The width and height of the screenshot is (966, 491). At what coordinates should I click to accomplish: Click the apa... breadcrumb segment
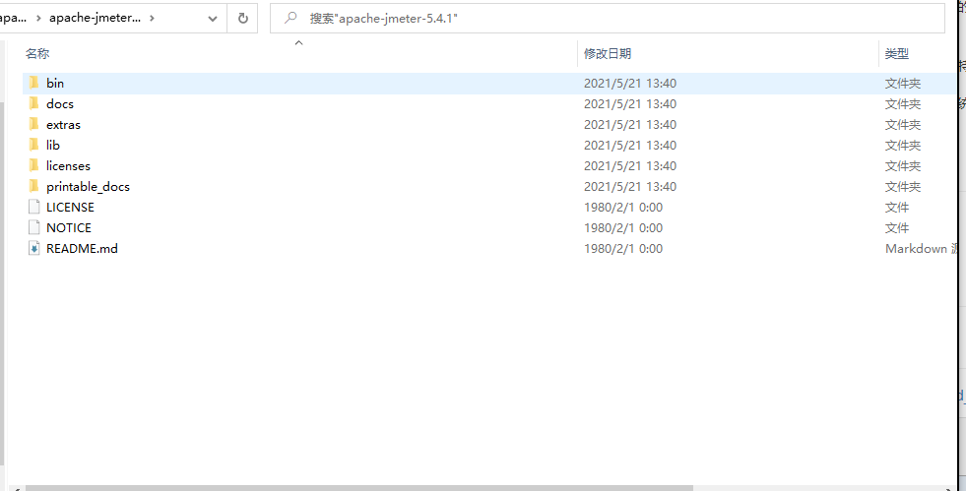point(13,18)
